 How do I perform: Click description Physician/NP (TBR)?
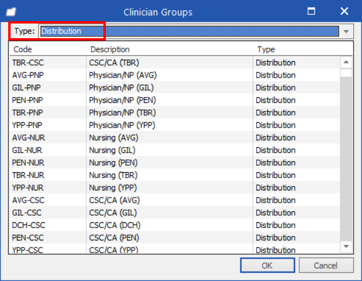pyautogui.click(x=123, y=112)
